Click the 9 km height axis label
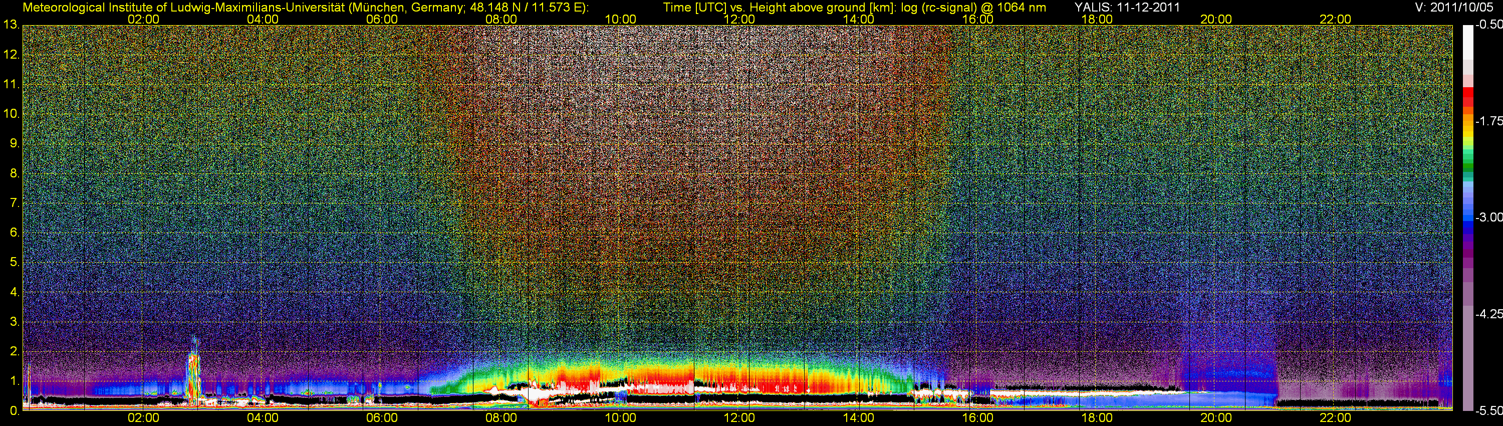1503x426 pixels. pos(14,143)
